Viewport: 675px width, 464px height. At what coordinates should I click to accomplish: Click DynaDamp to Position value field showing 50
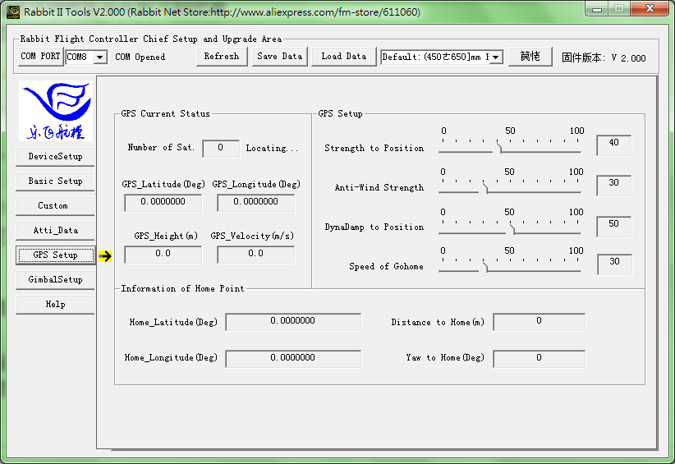614,226
